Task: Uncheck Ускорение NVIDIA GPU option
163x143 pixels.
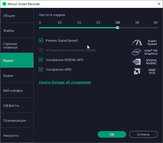Action: tap(41, 60)
